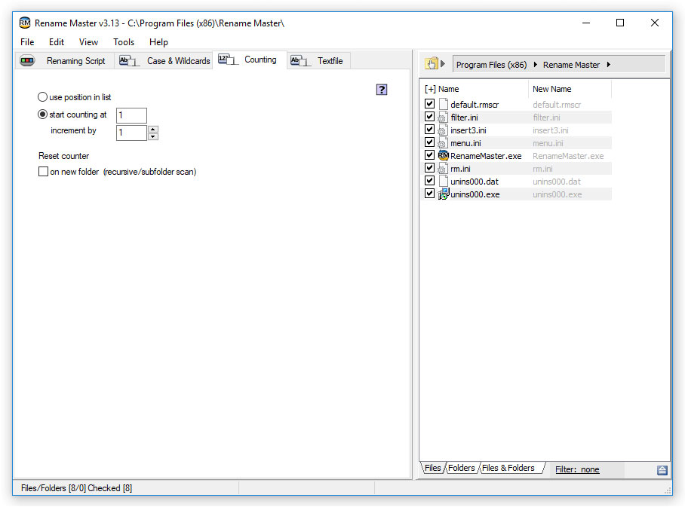The height and width of the screenshot is (507, 685).
Task: Expand the arrow after Rename Master breadcrumb
Action: click(x=608, y=65)
